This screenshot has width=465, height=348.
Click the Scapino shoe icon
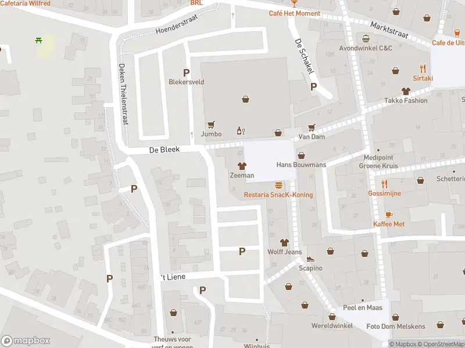[x=310, y=259]
